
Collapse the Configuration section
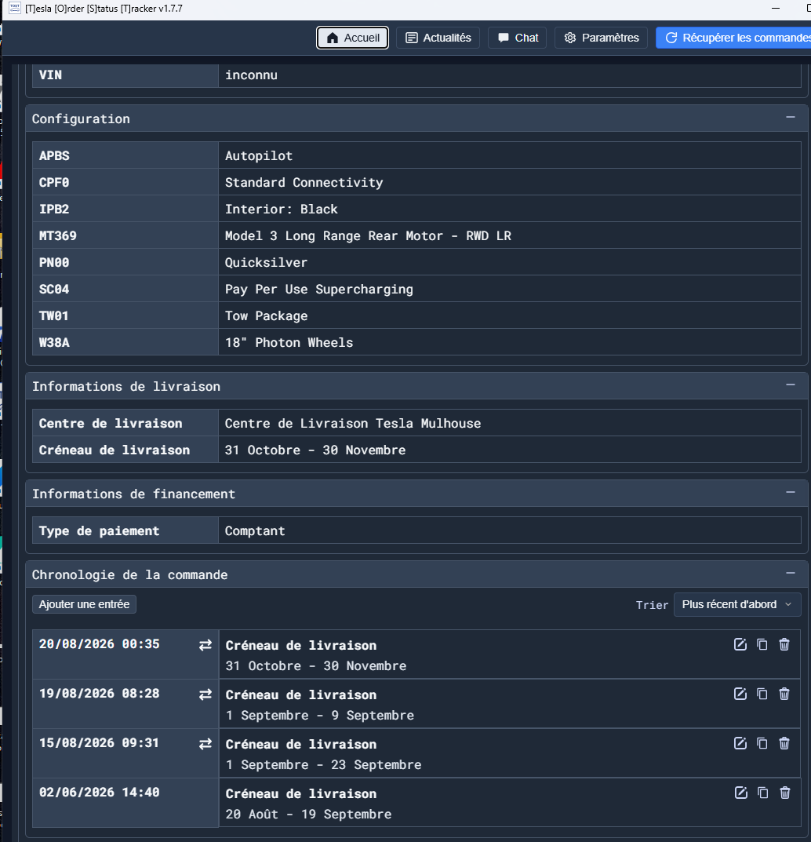pos(791,117)
